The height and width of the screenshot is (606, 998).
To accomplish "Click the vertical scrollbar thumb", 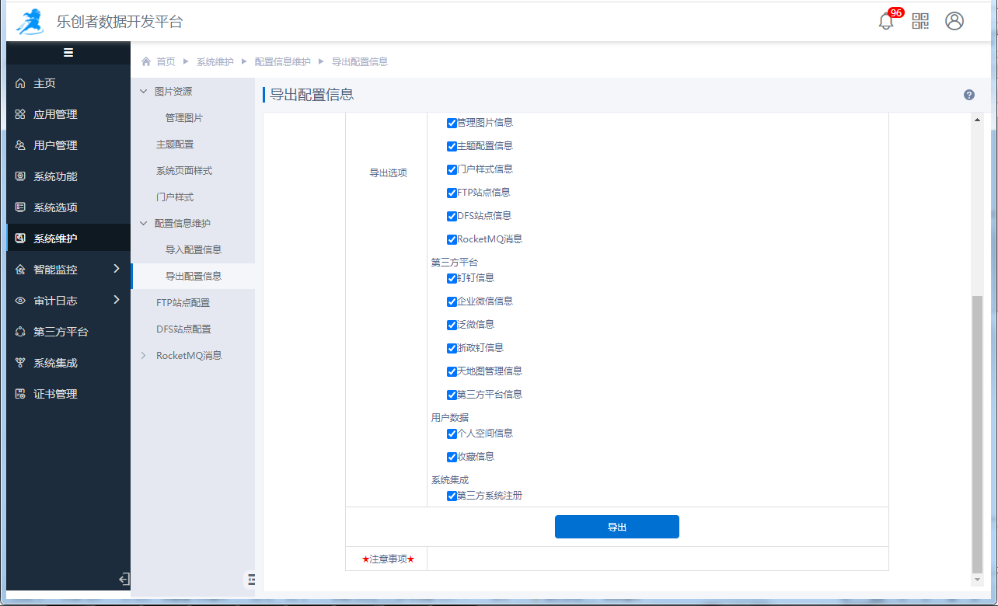I will 977,434.
